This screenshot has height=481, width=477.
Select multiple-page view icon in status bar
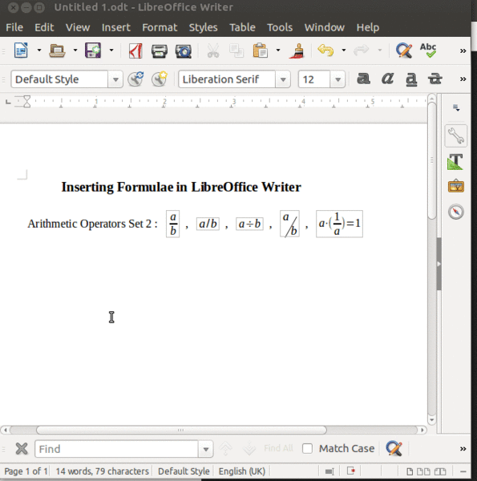(x=423, y=471)
